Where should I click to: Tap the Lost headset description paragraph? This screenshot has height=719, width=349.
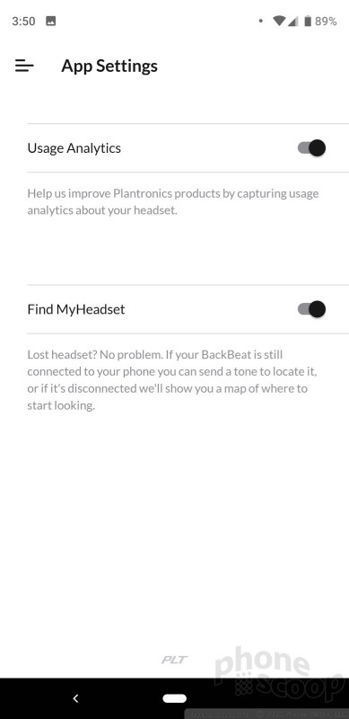coord(172,380)
